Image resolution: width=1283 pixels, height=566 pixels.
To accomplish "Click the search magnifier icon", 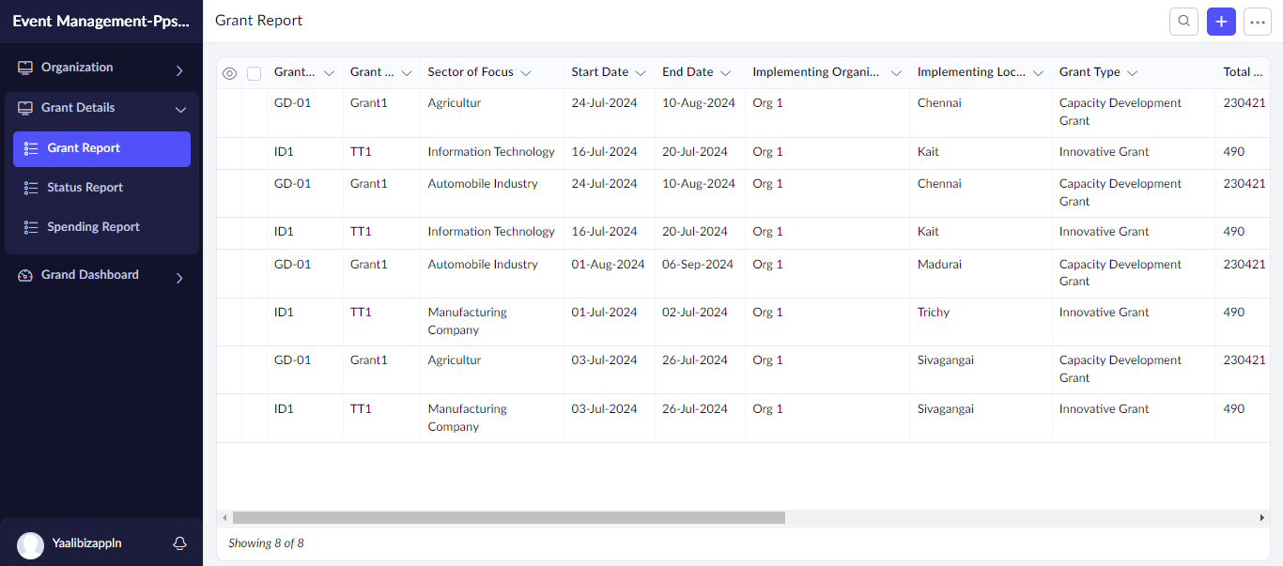I will (x=1183, y=22).
